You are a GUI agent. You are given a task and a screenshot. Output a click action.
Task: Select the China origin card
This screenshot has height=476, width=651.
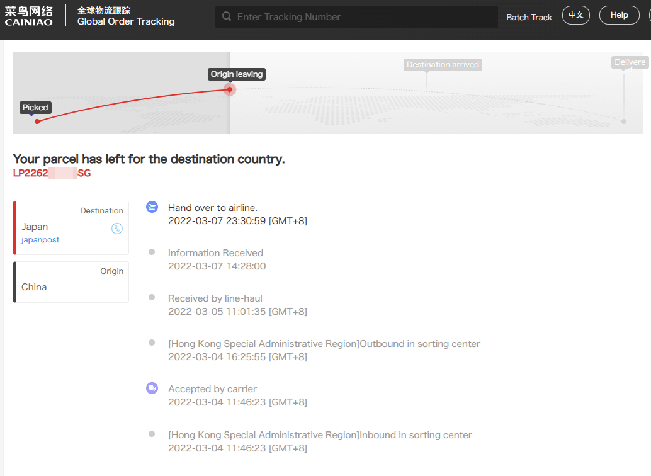click(x=71, y=282)
